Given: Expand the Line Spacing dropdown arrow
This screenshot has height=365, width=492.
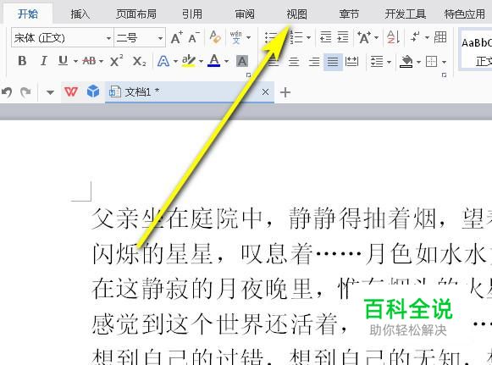Looking at the screenshot, I should tap(389, 62).
